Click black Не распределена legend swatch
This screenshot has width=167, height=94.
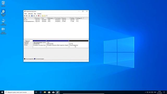coord(25,59)
